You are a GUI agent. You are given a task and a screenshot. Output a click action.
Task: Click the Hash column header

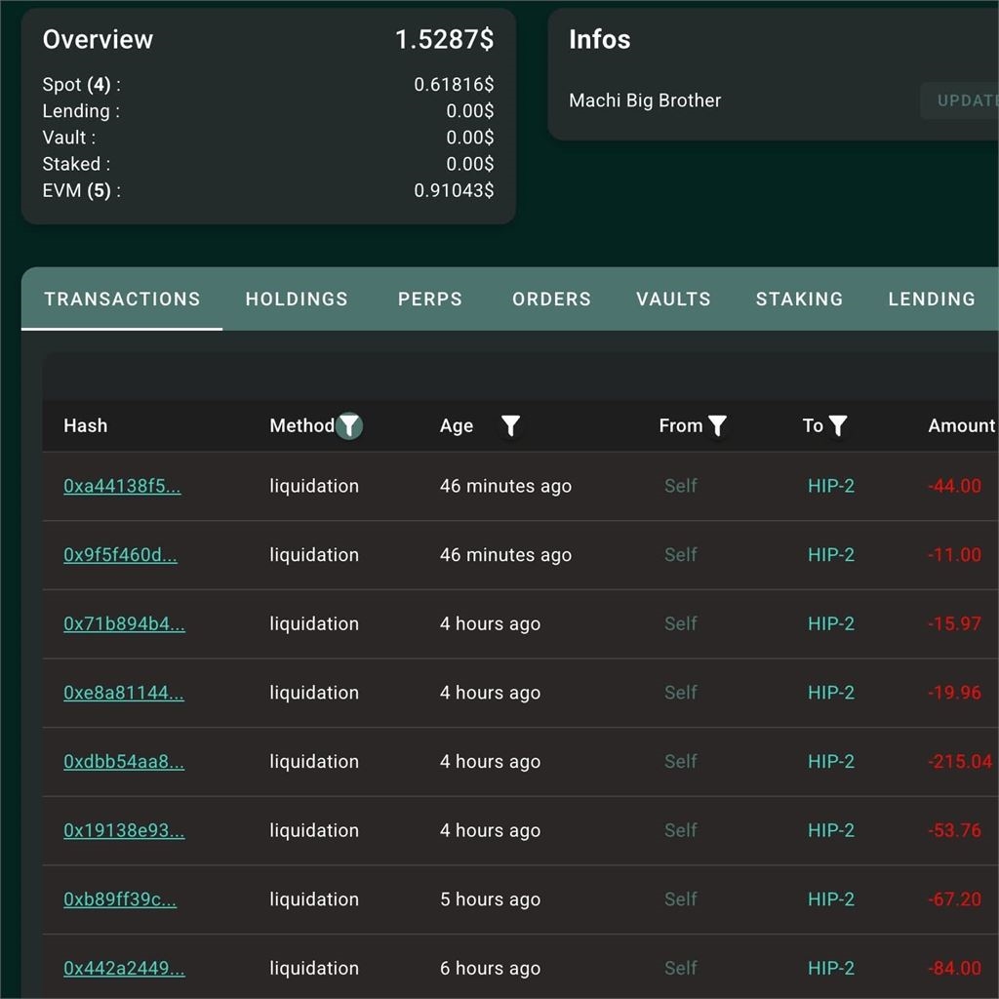tap(86, 425)
